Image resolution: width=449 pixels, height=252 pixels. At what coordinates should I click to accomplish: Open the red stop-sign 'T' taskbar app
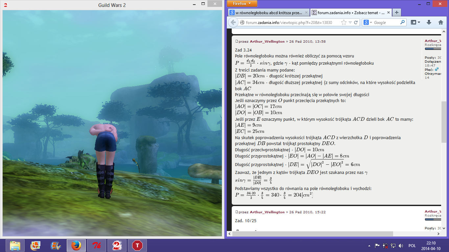pos(137,245)
